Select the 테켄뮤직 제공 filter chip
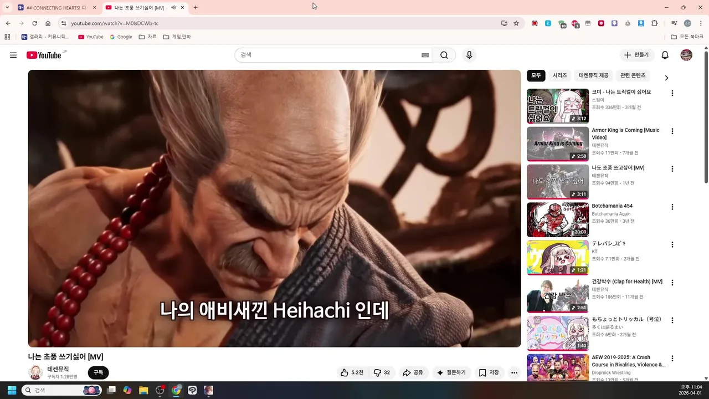Image resolution: width=709 pixels, height=399 pixels. point(593,75)
